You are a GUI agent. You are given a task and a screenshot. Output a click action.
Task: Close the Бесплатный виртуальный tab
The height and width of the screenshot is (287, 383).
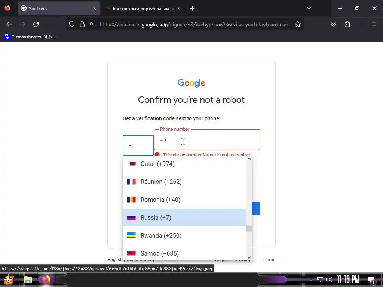(178, 8)
